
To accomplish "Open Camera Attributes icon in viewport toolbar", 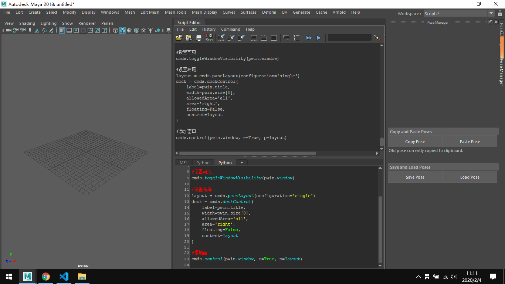I will pyautogui.click(x=23, y=30).
